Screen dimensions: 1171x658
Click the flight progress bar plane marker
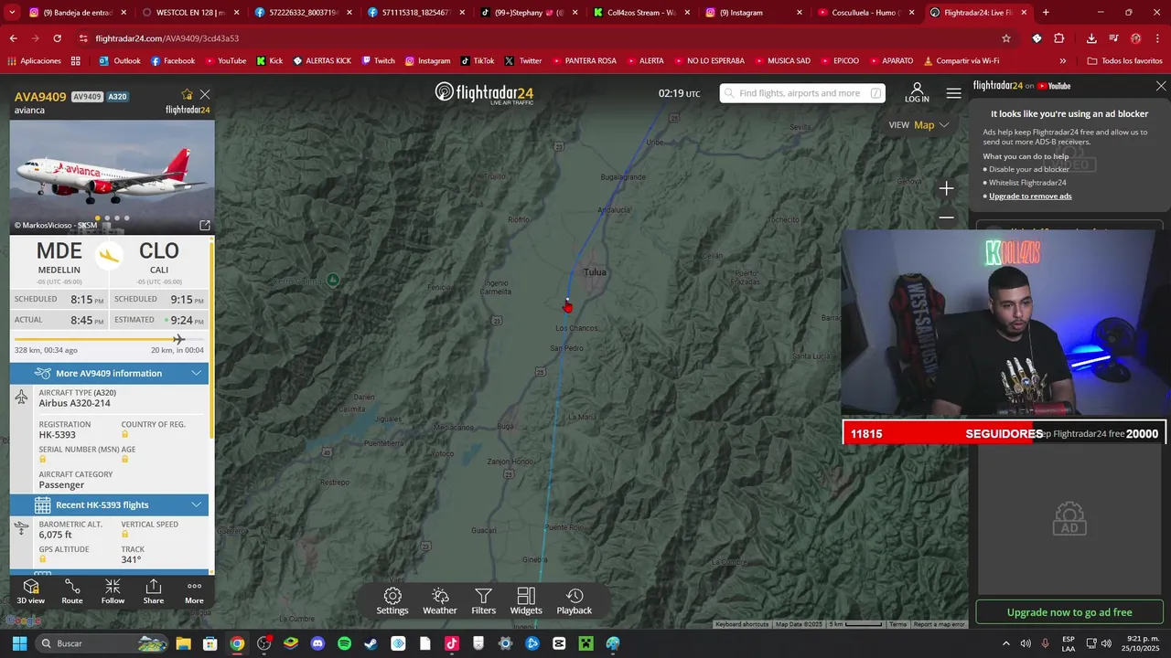point(178,339)
